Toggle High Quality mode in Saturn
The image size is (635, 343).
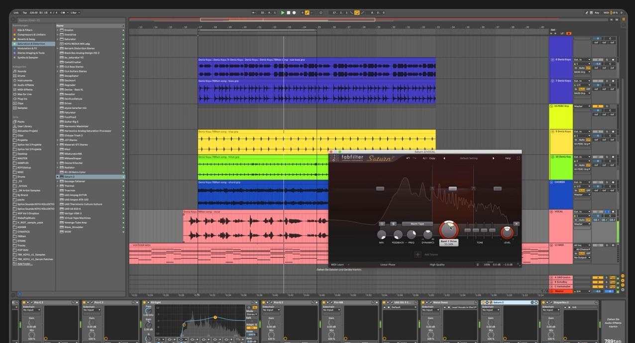point(437,264)
